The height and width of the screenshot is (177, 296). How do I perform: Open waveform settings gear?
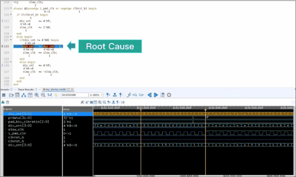point(169,95)
